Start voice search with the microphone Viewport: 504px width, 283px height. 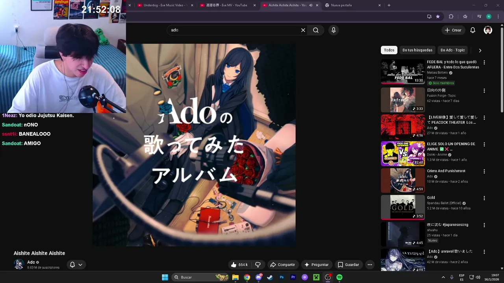334,30
